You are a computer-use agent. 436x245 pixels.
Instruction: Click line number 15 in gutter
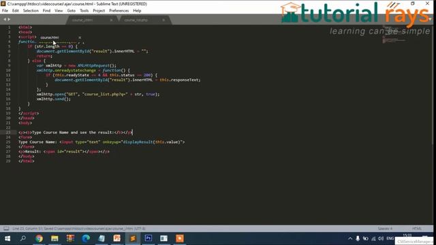(x=8, y=94)
